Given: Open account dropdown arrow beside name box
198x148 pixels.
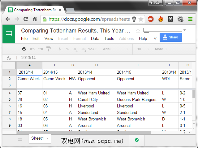Looking at the screenshot, I should (184, 30).
